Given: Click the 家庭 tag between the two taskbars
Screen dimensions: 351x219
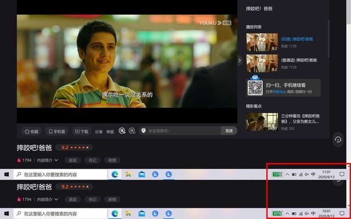Looking at the screenshot, I should coord(72,199).
